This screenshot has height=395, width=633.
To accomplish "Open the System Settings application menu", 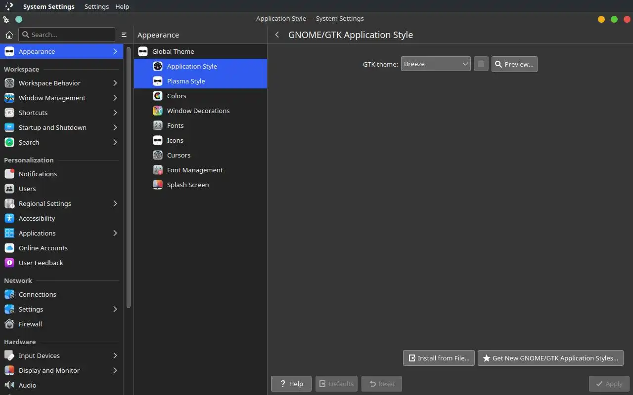I will (x=48, y=6).
